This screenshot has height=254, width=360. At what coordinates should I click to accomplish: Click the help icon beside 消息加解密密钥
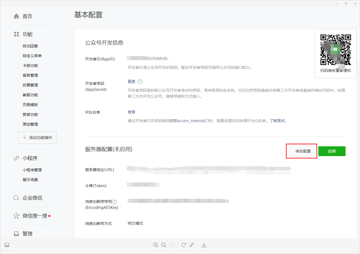pyautogui.click(x=114, y=202)
